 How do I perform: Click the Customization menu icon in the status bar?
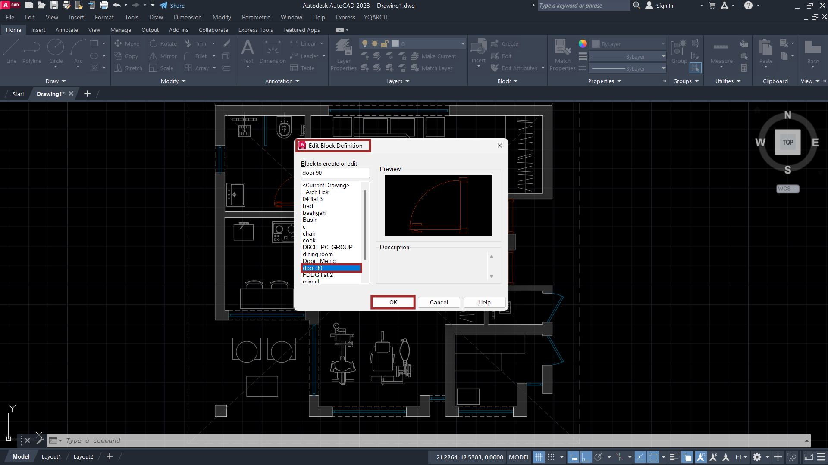click(821, 457)
